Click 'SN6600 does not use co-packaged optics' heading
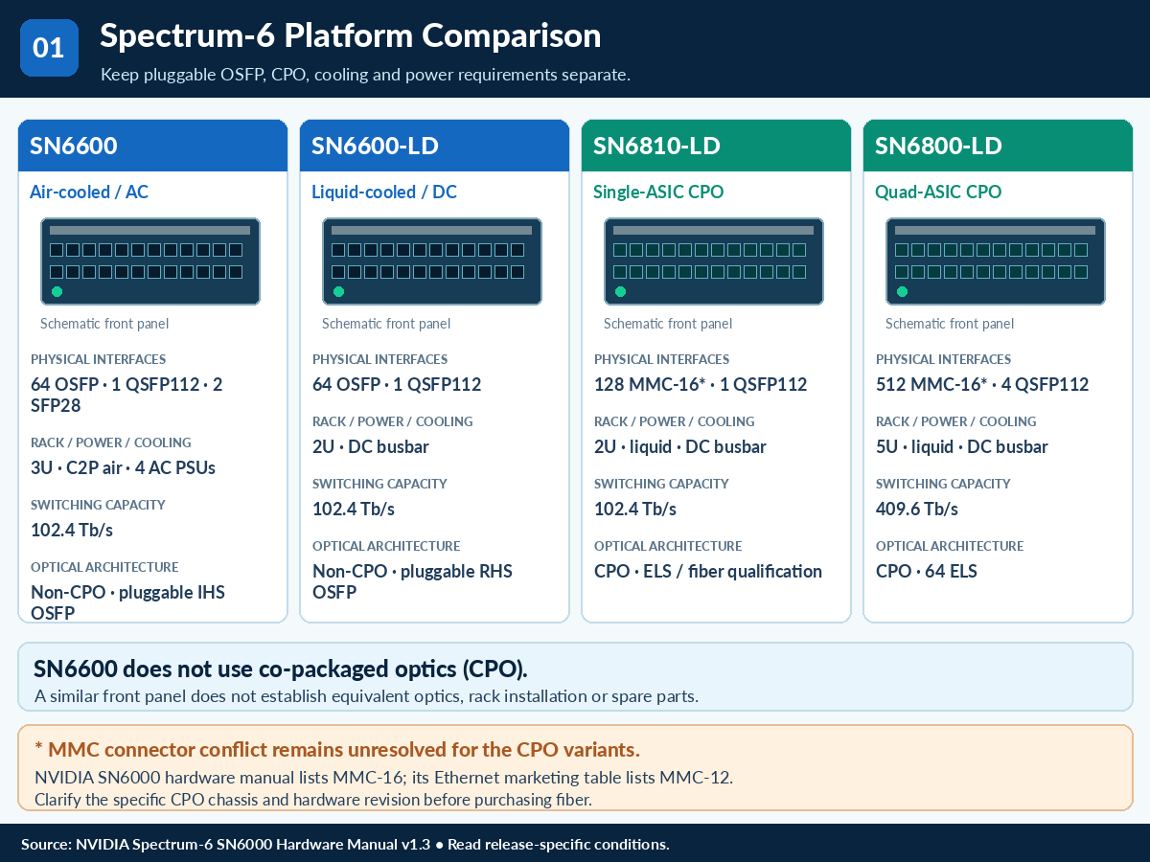Screen dimensions: 1150x862 coord(281,669)
